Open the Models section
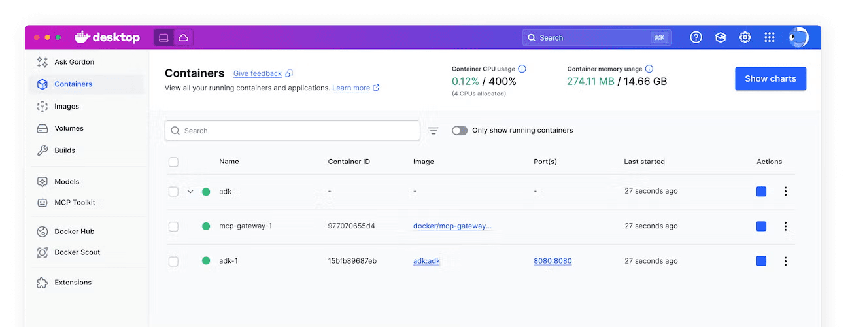The image size is (850, 327). pos(86,182)
